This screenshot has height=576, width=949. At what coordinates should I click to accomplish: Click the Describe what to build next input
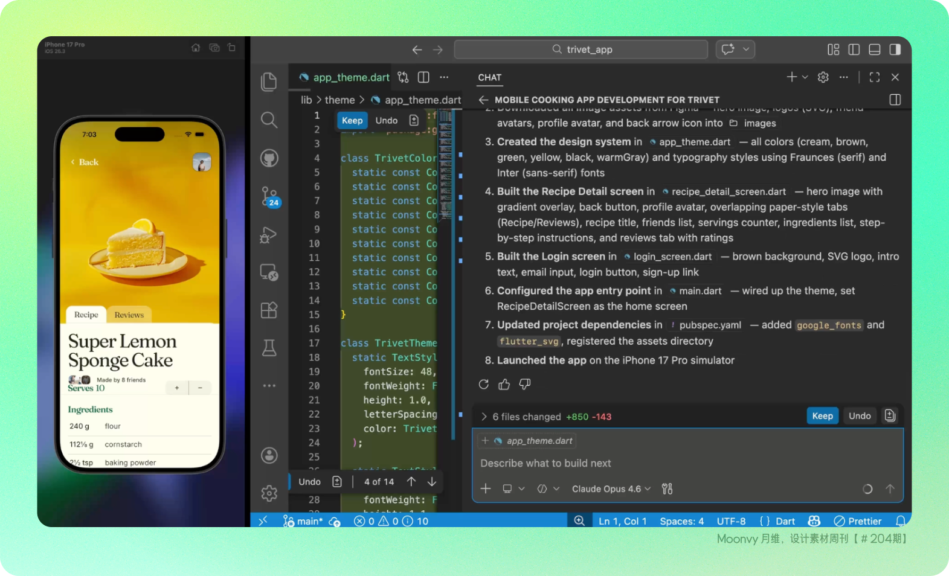pos(664,463)
